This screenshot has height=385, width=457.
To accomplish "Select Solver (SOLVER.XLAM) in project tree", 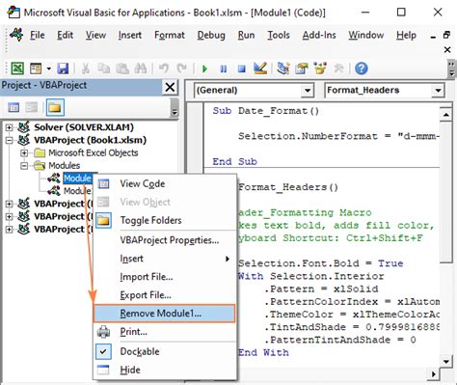I will tap(84, 127).
